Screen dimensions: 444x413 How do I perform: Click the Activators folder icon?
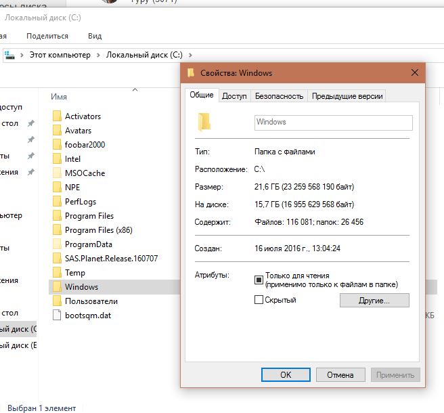(57, 116)
